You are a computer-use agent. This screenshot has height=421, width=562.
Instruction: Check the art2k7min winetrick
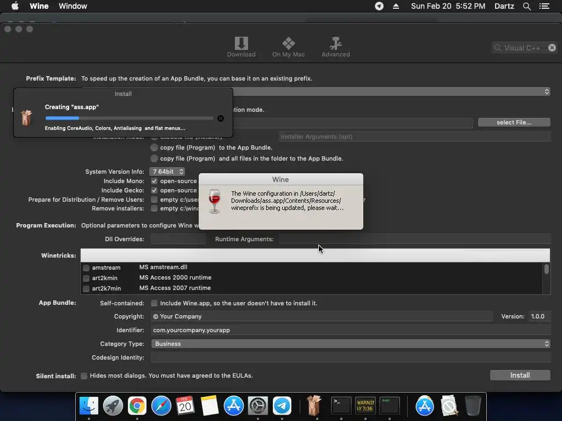86,288
